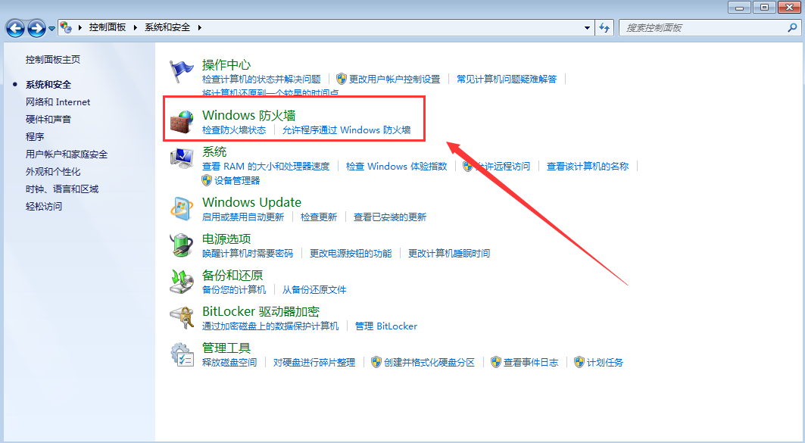Click 控制面板 in the address breadcrumb
805x443 pixels.
click(x=108, y=27)
